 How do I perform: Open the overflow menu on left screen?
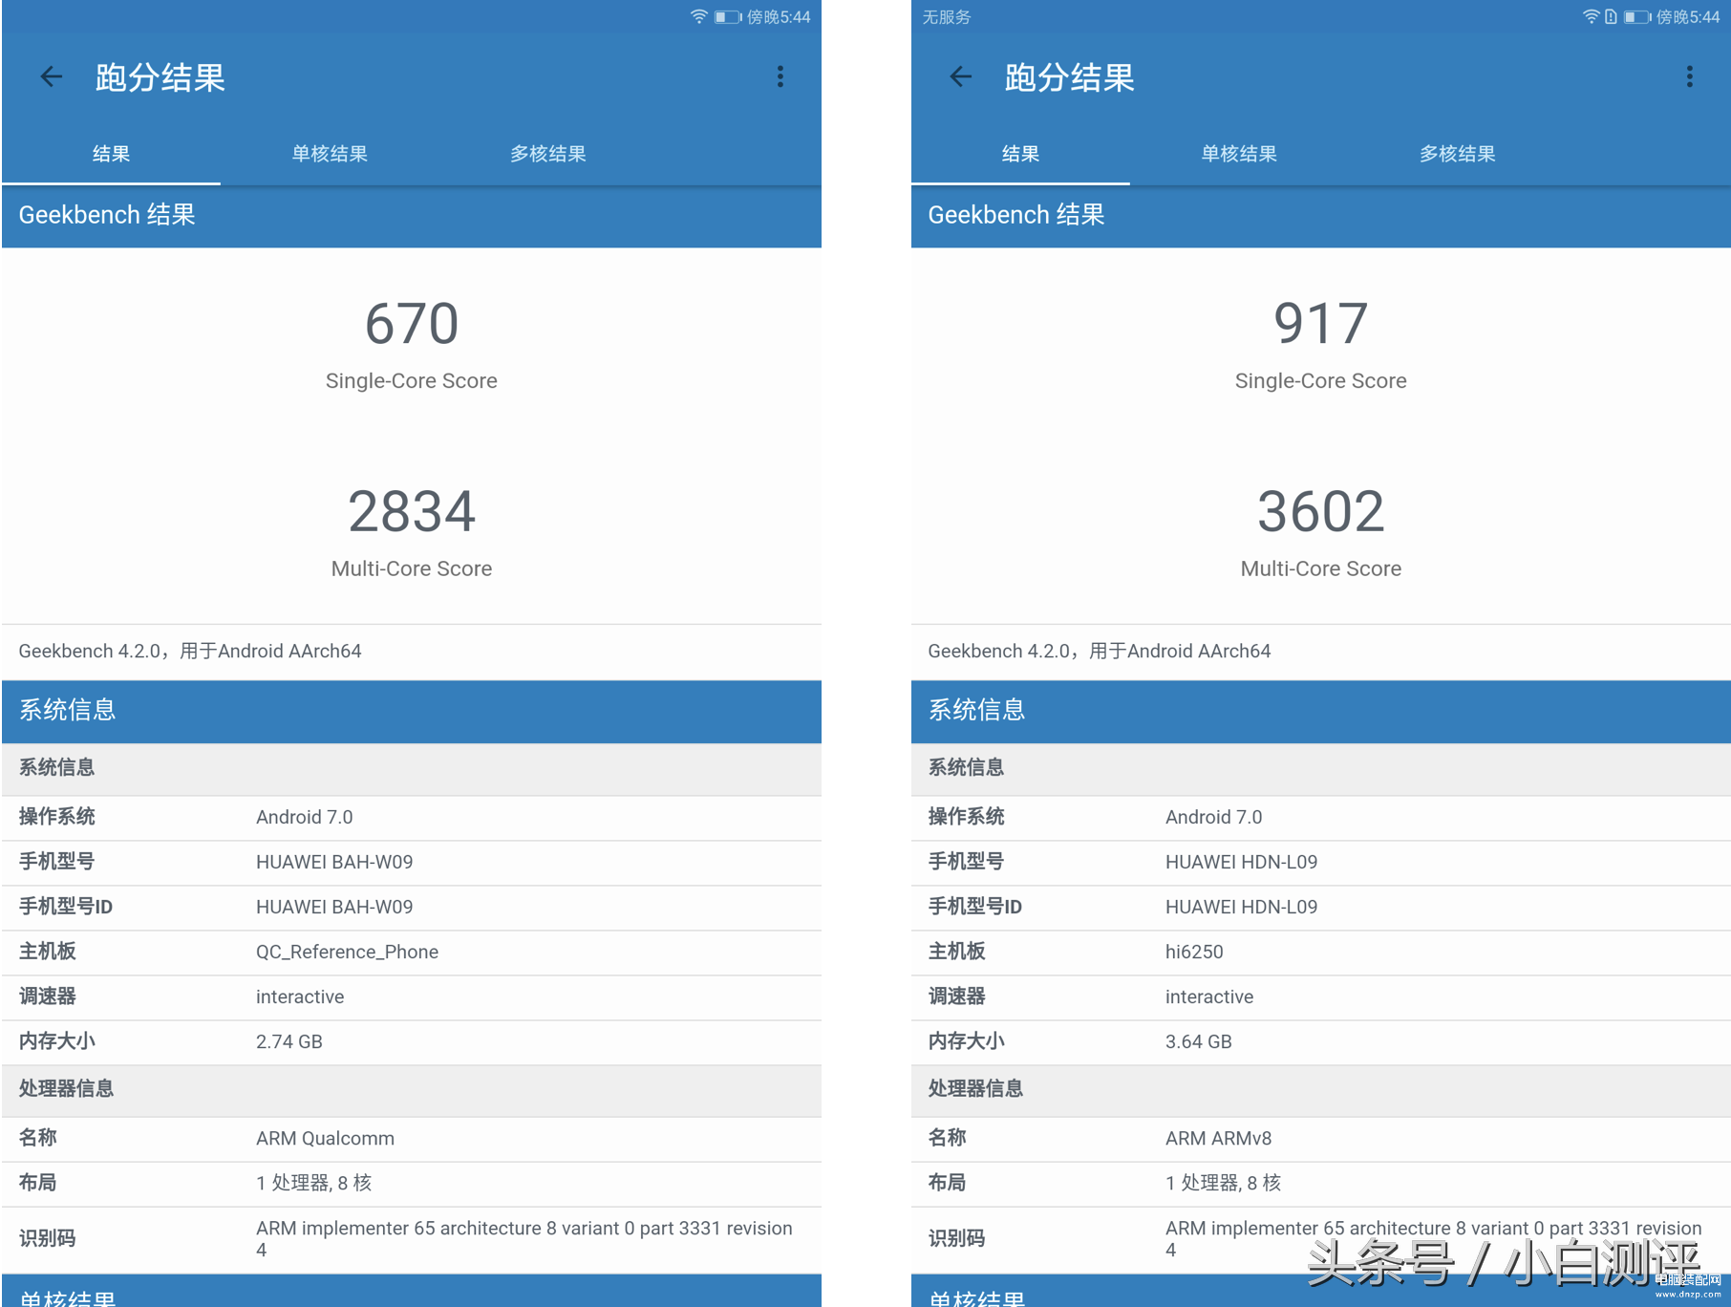pos(780,76)
